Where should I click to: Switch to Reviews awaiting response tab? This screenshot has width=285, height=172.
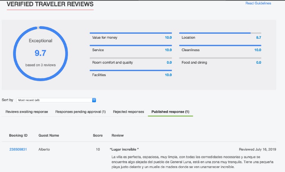[x=27, y=112]
